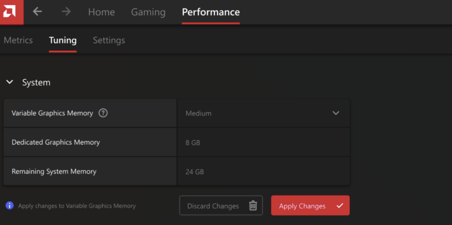Image resolution: width=452 pixels, height=225 pixels.
Task: Click the checkmark on Apply Changes
Action: pyautogui.click(x=340, y=206)
